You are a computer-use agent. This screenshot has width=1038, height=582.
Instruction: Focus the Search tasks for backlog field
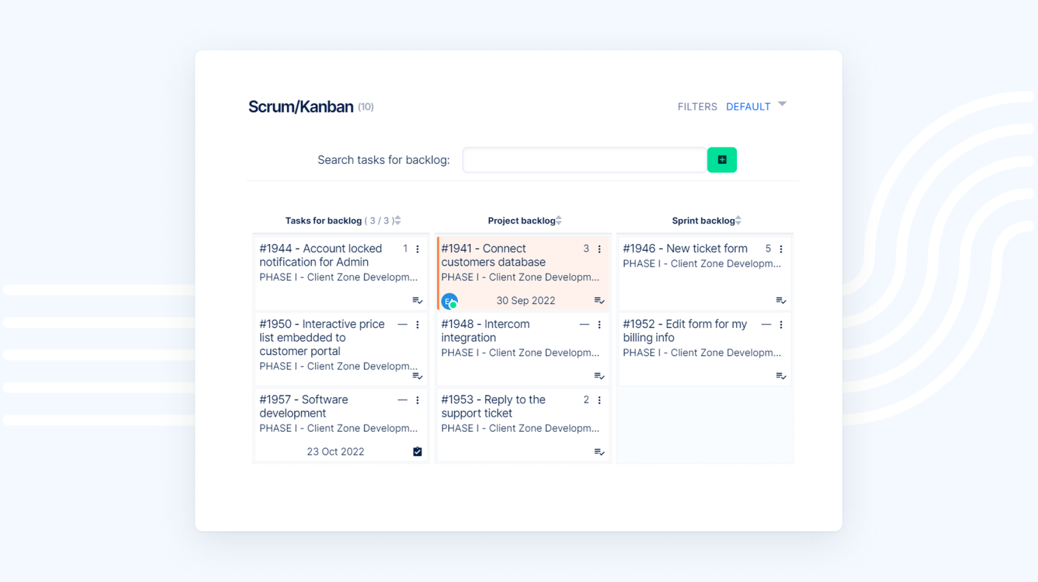coord(584,160)
